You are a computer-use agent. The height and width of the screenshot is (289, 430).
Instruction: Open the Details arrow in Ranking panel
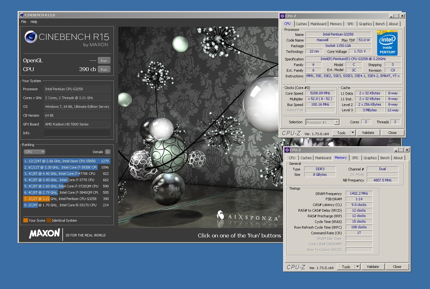[x=108, y=152]
